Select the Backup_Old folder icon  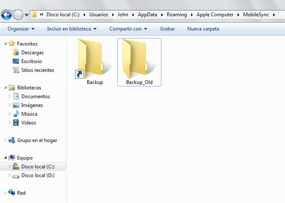139,59
